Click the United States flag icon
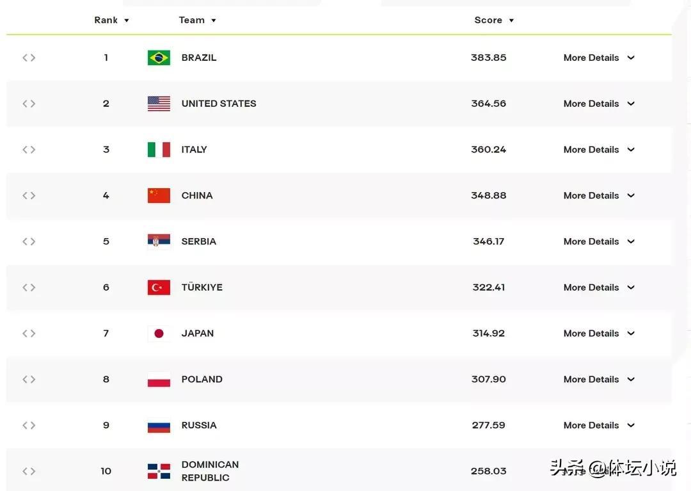The height and width of the screenshot is (491, 691). coord(159,104)
